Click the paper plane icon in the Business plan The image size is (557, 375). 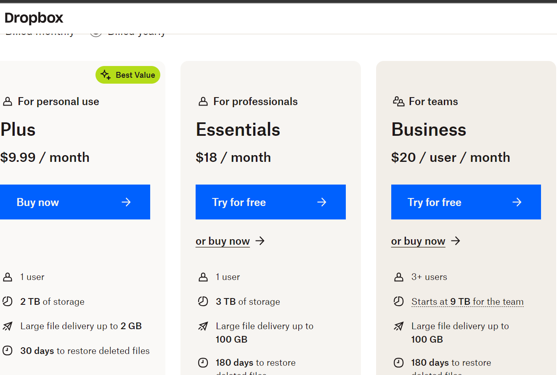coord(398,326)
